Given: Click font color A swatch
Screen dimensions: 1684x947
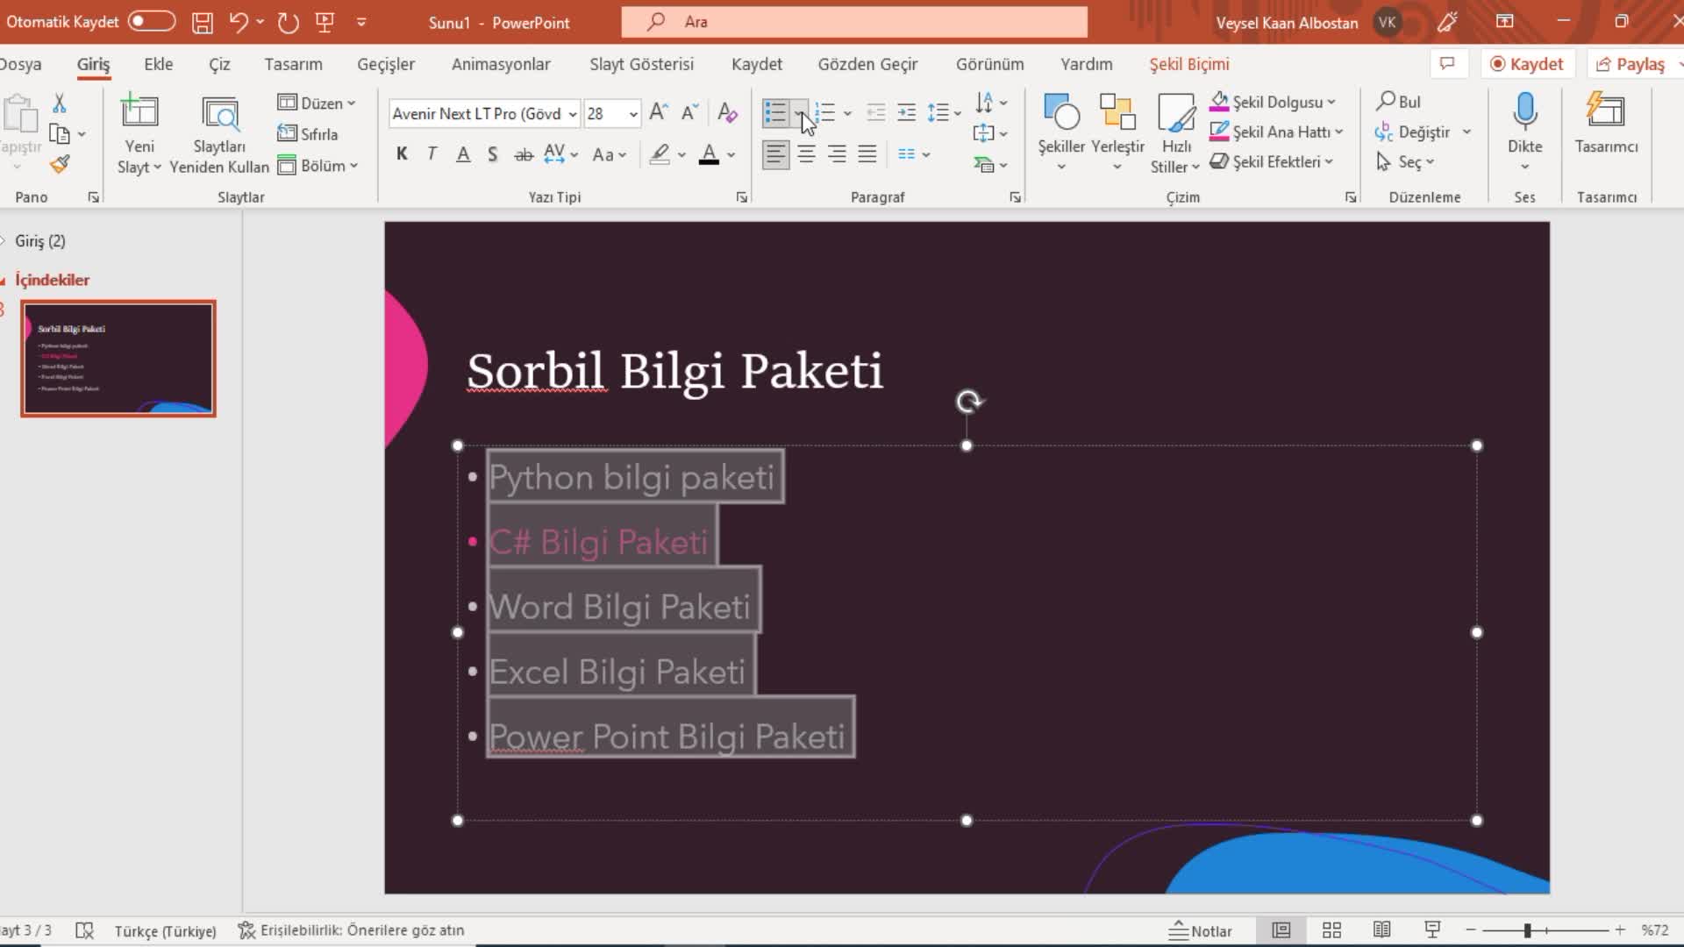Looking at the screenshot, I should tap(710, 154).
